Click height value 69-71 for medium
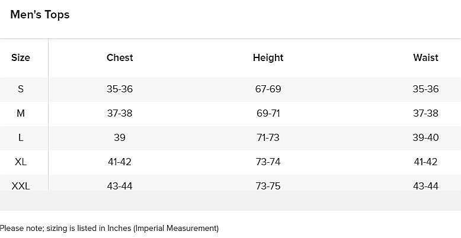461x238 pixels. point(268,113)
